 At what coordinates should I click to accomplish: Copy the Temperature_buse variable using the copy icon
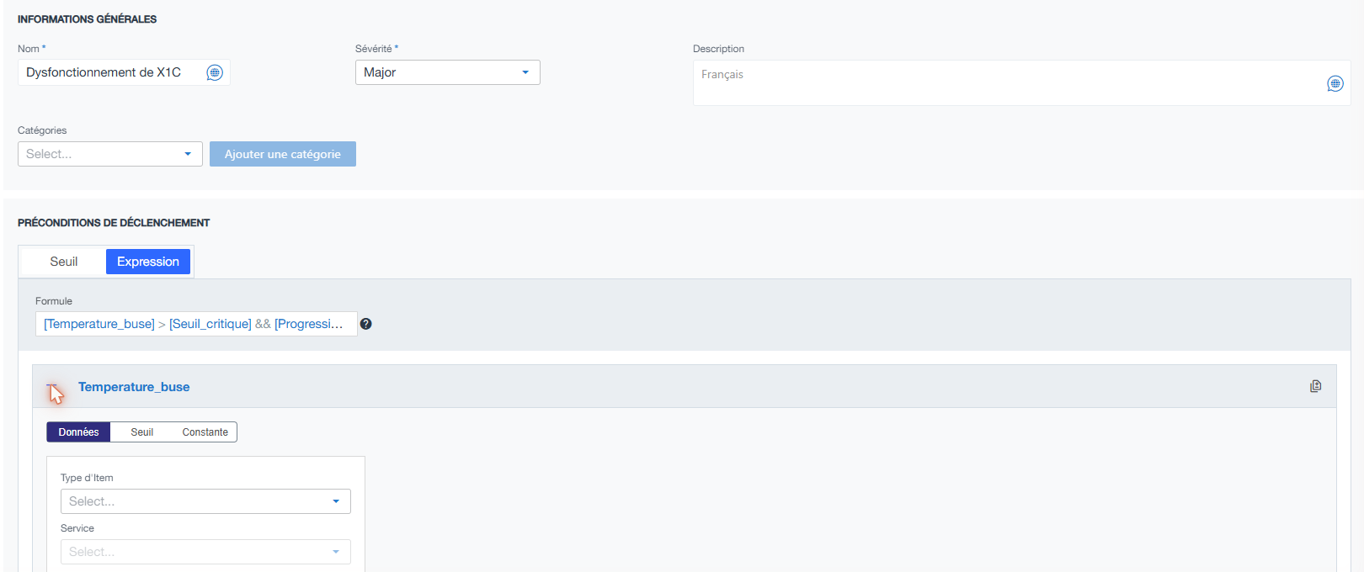(x=1315, y=386)
